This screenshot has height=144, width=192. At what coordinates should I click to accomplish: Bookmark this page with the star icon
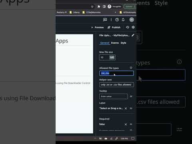(92, 6)
